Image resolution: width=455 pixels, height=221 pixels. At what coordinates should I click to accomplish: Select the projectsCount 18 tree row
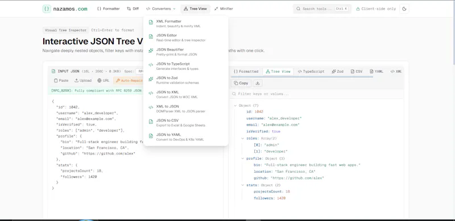pyautogui.click(x=272, y=191)
